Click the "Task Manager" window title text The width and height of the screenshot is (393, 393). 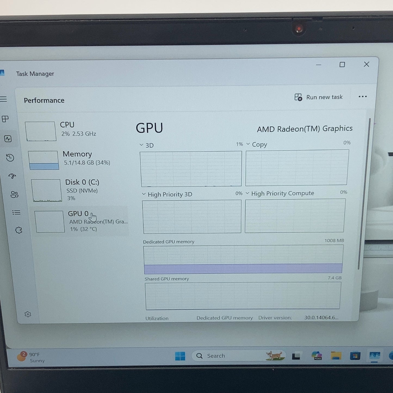pyautogui.click(x=35, y=74)
